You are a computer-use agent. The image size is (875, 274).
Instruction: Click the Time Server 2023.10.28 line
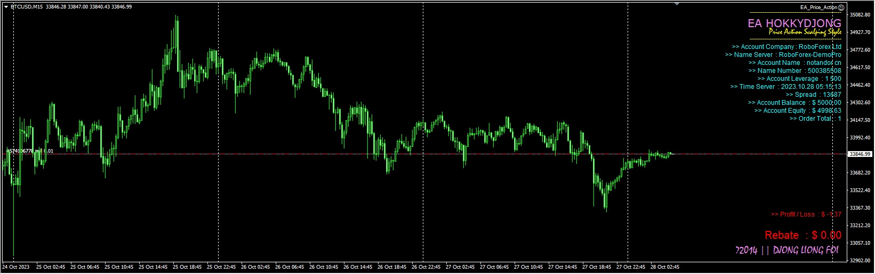pyautogui.click(x=786, y=87)
